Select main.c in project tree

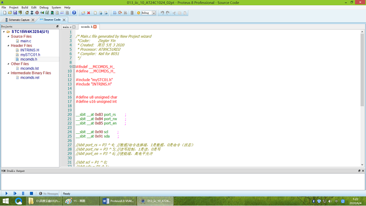point(26,41)
